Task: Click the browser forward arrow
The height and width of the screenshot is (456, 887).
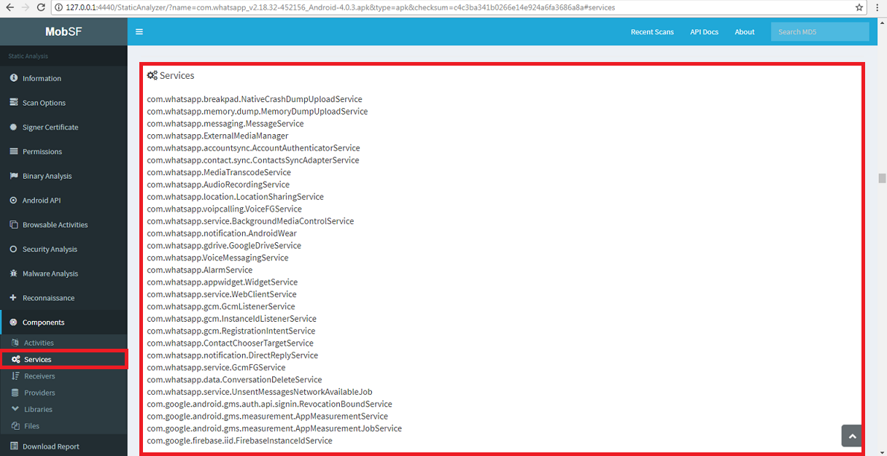Action: pos(26,7)
